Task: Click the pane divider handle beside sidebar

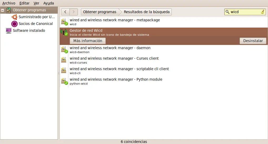Action: click(59, 73)
